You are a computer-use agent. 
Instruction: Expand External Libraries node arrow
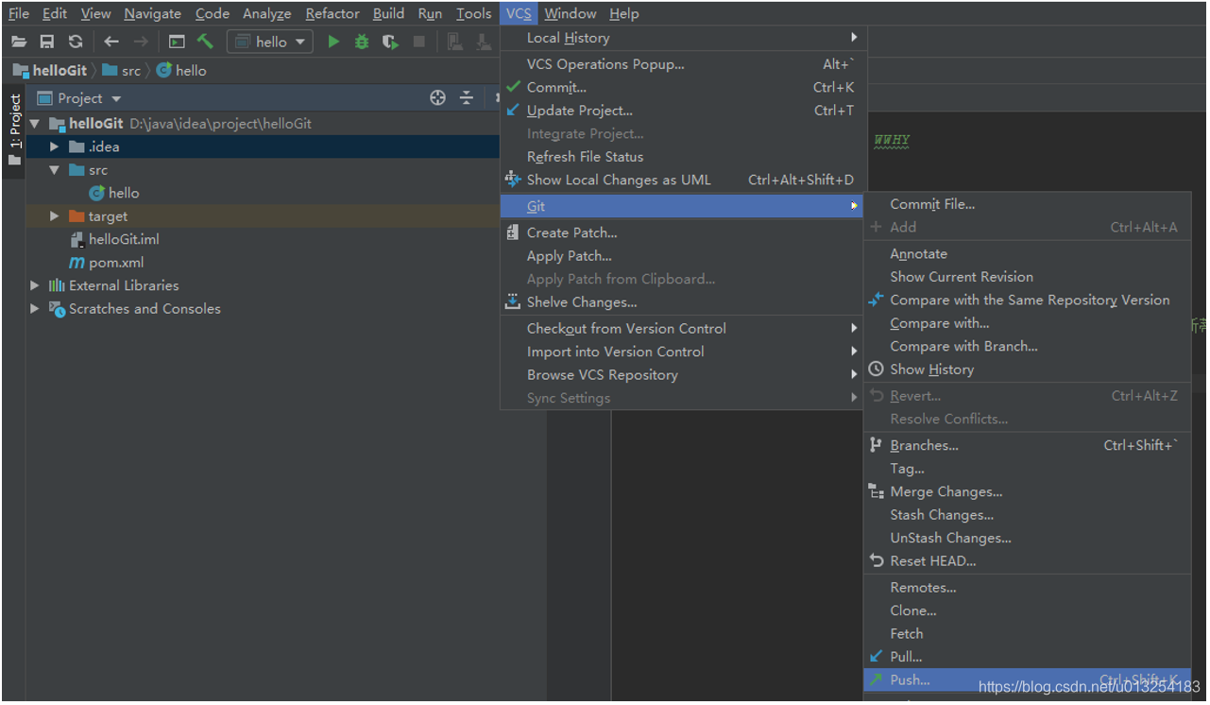click(x=35, y=285)
